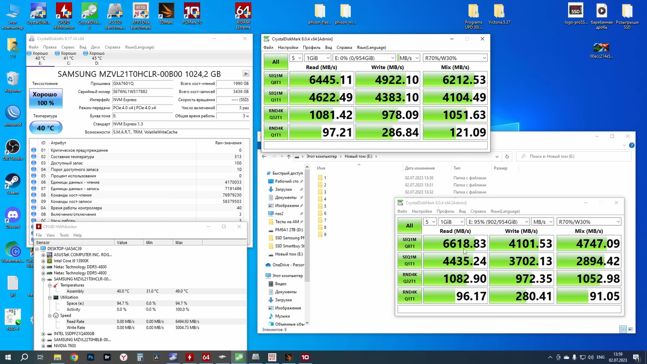
Task: Collapse the Temperatures tree branch in HWMonitor
Action: pyautogui.click(x=50, y=285)
